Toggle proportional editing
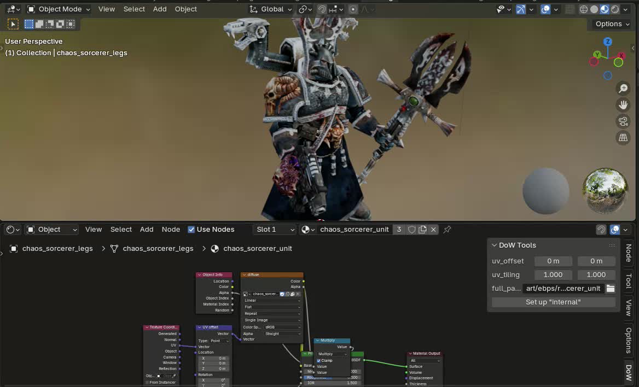 click(353, 9)
